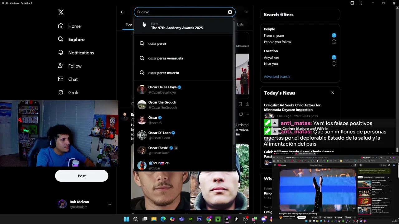Screen dimensions: 399x224
Task: Open Oscar De La Hoya's profile
Action: tap(183, 90)
